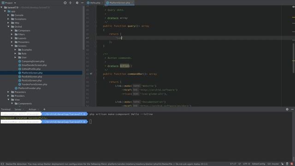Collapse the View folder
This screenshot has width=295, height=166.
[8, 100]
